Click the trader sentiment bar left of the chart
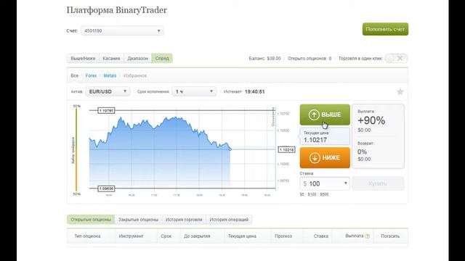The width and height of the screenshot is (465, 261). click(x=76, y=150)
